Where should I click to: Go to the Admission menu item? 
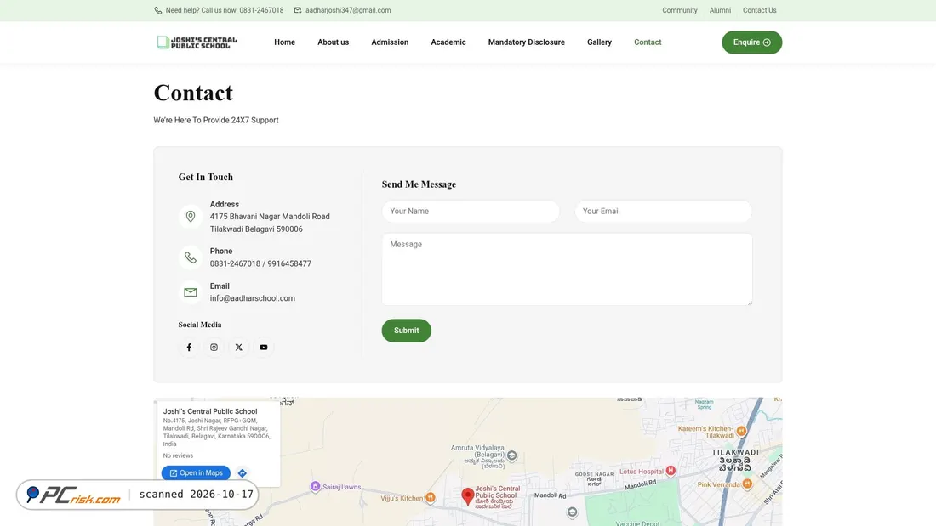390,42
